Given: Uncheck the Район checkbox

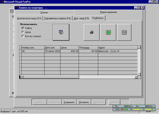Looking at the screenshot, I should coord(23,28).
